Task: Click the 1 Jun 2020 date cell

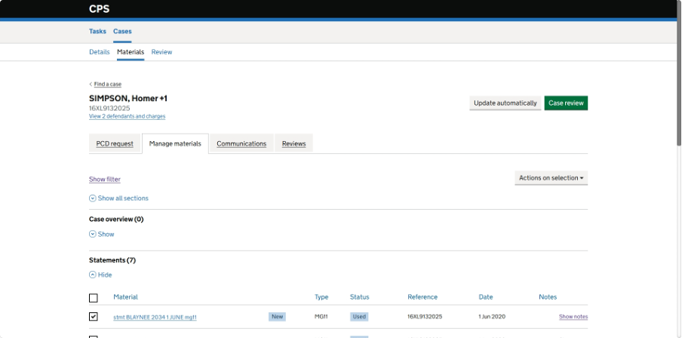Action: (x=492, y=317)
